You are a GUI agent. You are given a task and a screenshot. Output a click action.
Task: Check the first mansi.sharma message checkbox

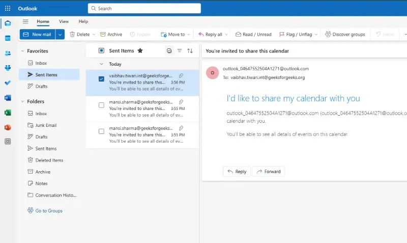[x=101, y=105]
